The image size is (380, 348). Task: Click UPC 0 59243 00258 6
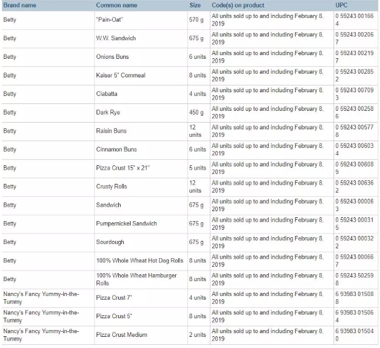coord(355,113)
